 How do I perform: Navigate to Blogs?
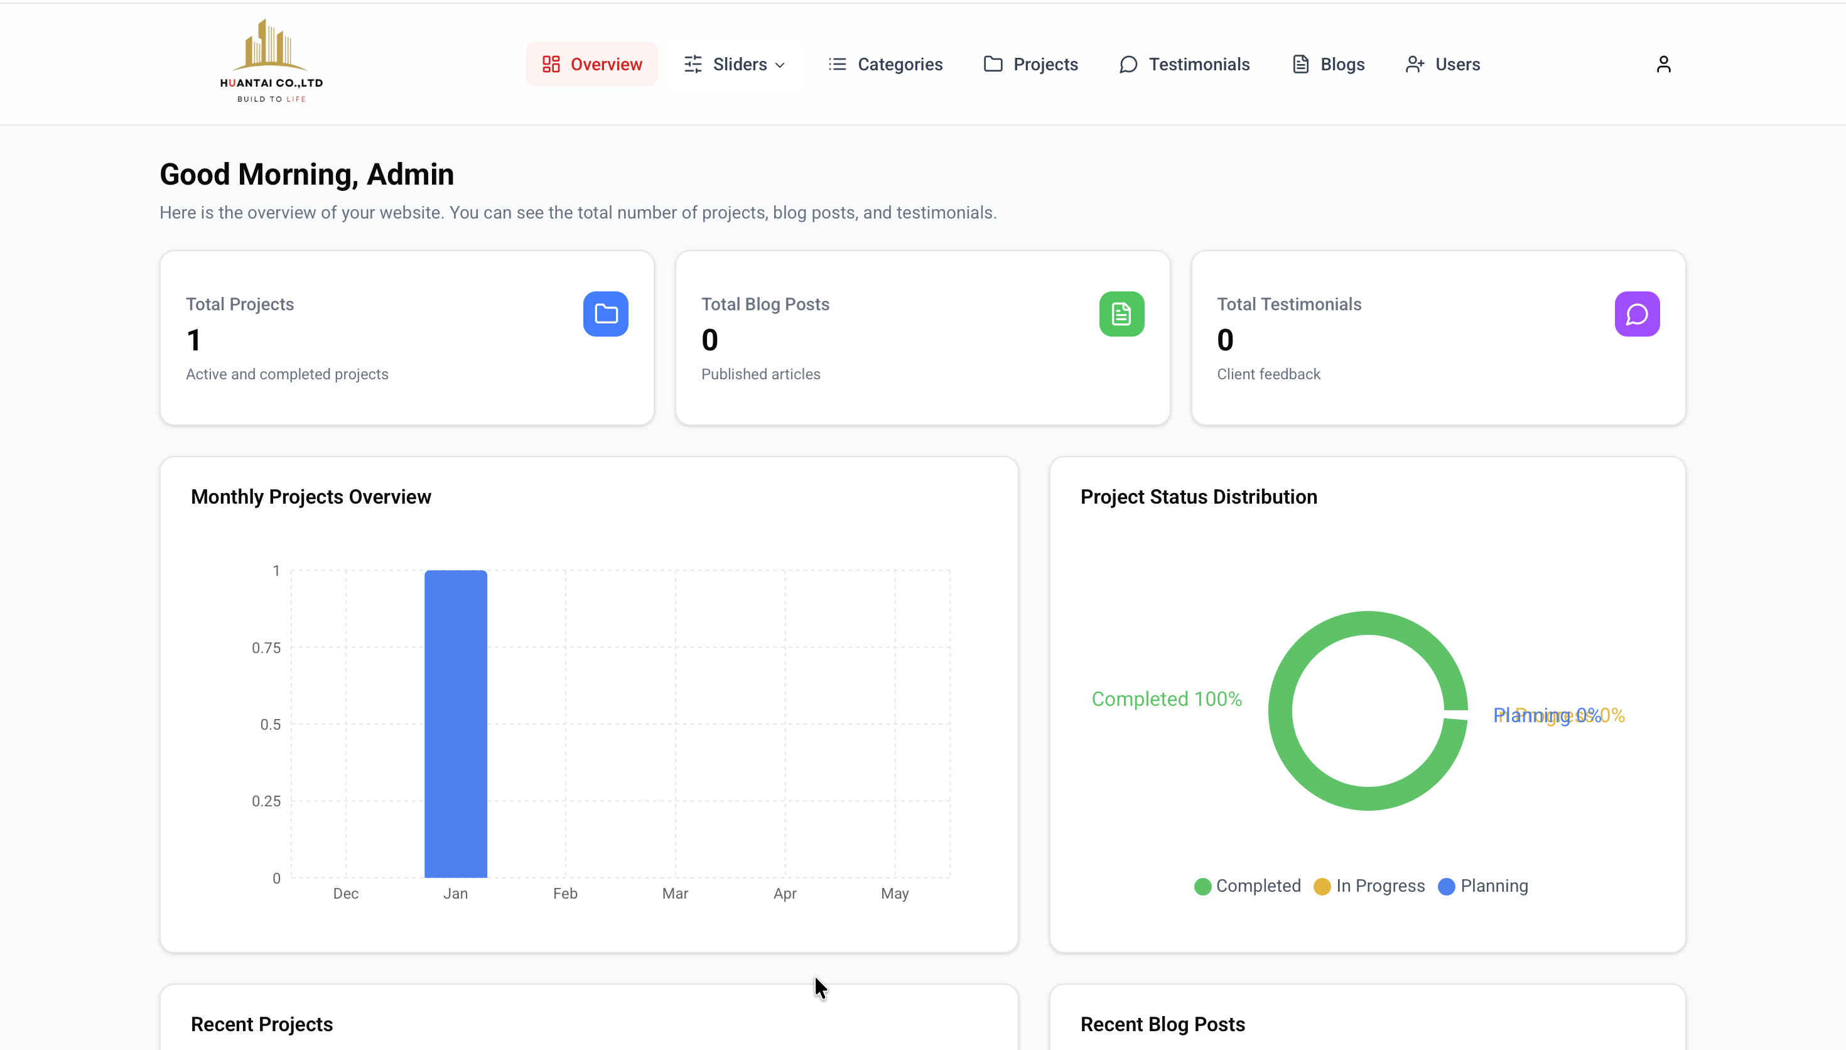pyautogui.click(x=1328, y=64)
